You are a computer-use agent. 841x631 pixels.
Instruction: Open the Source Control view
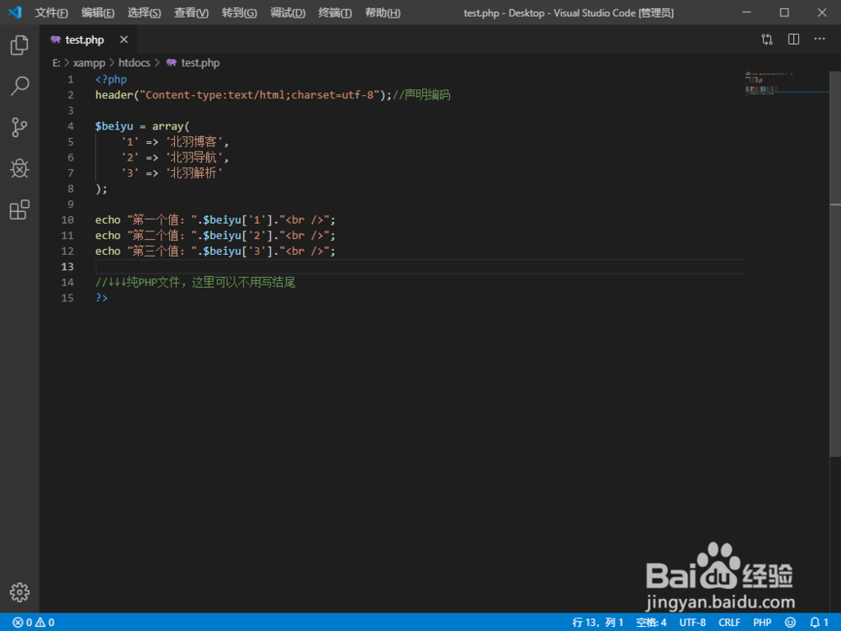[x=19, y=127]
